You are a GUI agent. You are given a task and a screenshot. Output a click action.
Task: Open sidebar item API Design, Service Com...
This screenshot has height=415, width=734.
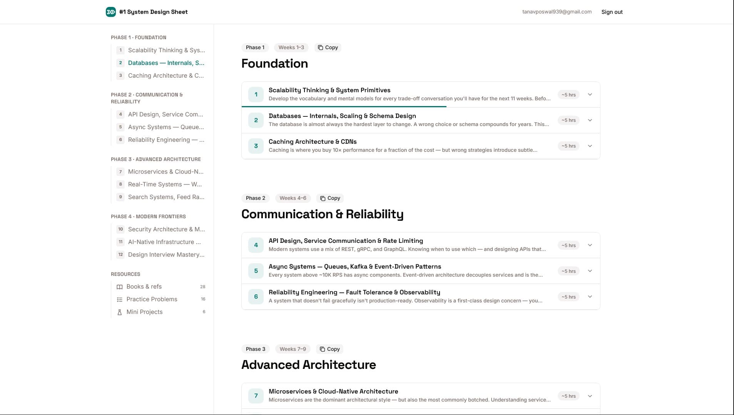coord(161,115)
